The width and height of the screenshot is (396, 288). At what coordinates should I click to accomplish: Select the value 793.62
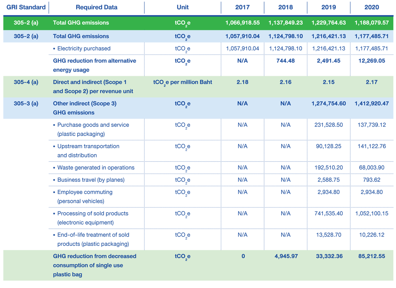(x=372, y=180)
